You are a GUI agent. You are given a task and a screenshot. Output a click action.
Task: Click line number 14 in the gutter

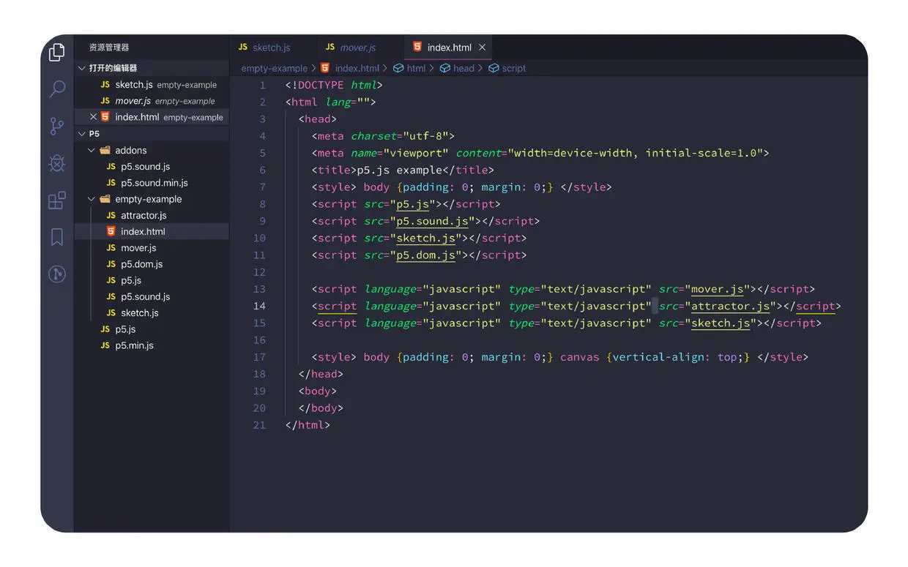click(x=259, y=306)
